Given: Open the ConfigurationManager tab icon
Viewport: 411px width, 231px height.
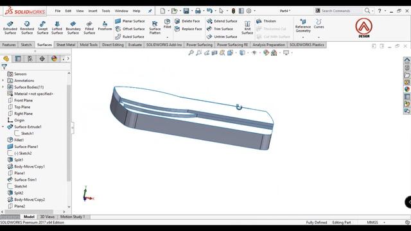Looking at the screenshot, I should [30, 58].
